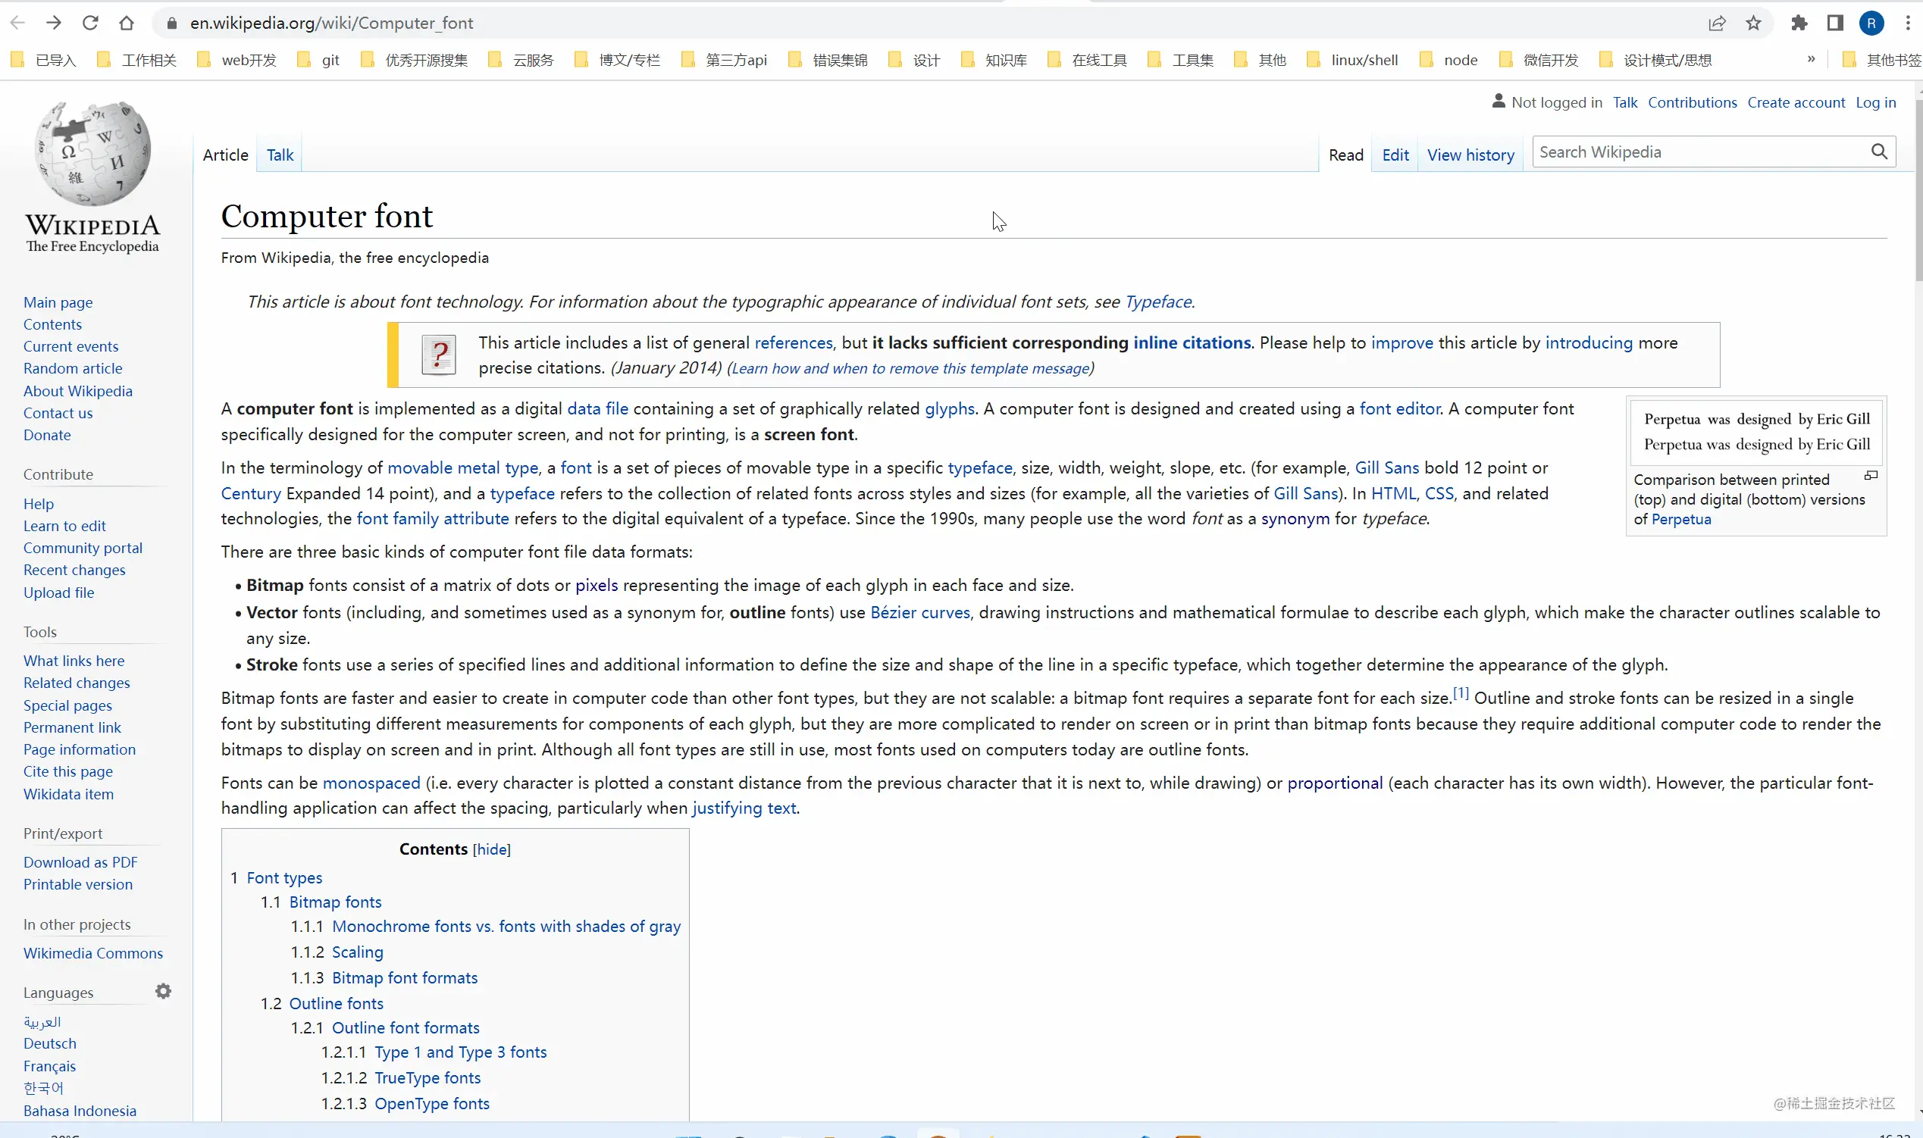Click Create account link

pos(1796,102)
